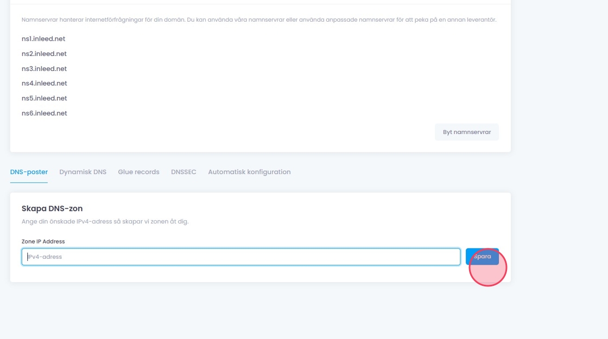Select the Glue records tab

138,172
